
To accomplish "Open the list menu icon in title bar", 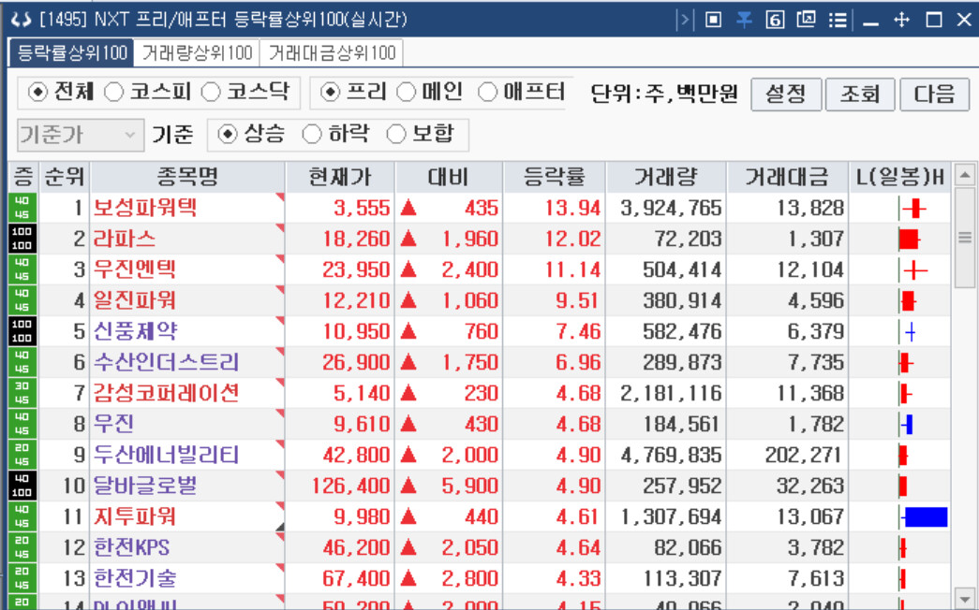I will (838, 20).
